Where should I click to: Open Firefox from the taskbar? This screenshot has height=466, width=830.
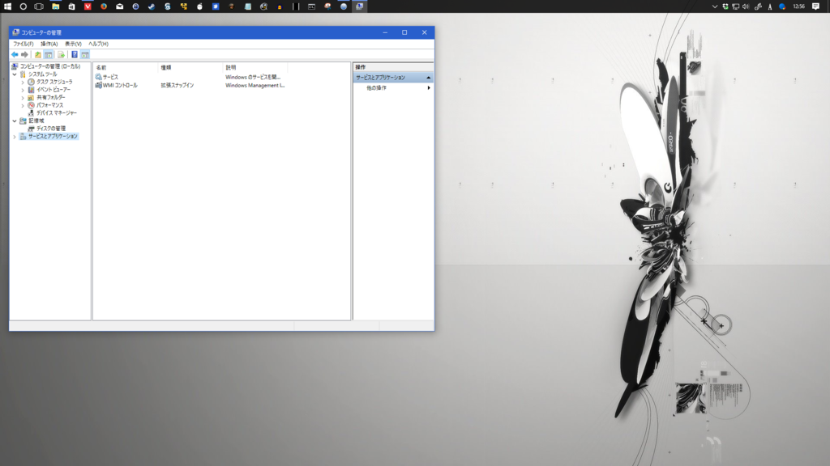tap(104, 6)
